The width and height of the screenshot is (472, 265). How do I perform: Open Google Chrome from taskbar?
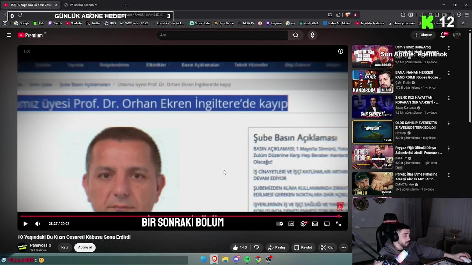(x=258, y=259)
